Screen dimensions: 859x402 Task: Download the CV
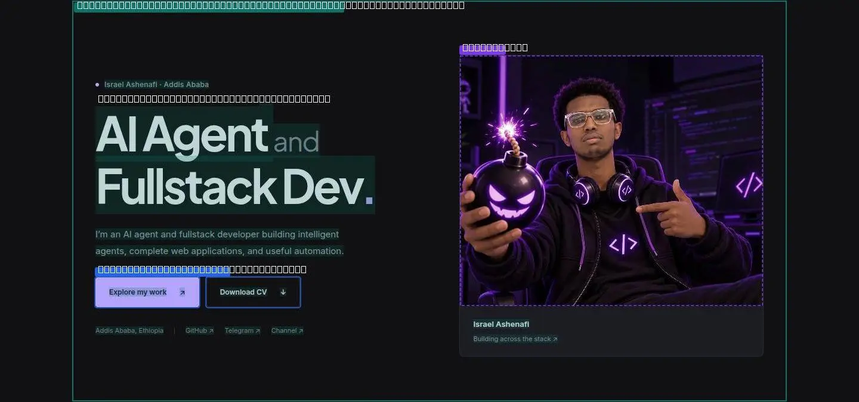(x=253, y=292)
